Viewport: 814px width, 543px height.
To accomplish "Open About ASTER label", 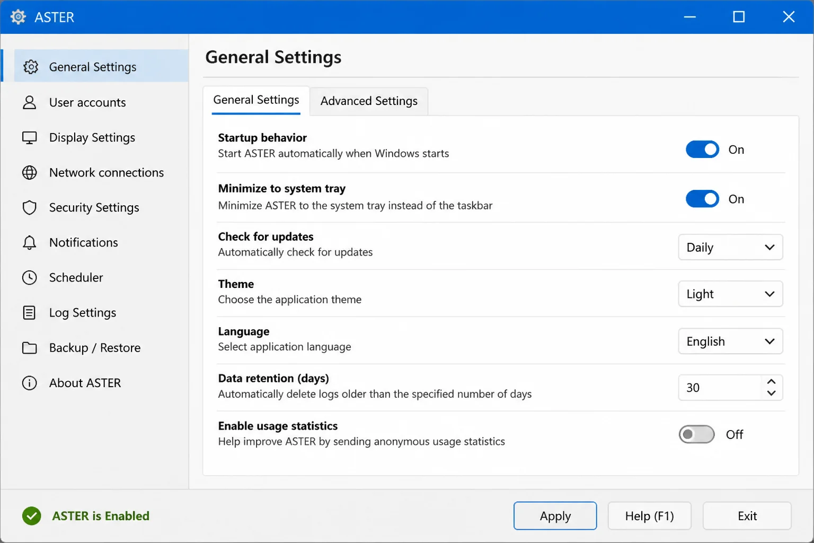I will (x=85, y=383).
